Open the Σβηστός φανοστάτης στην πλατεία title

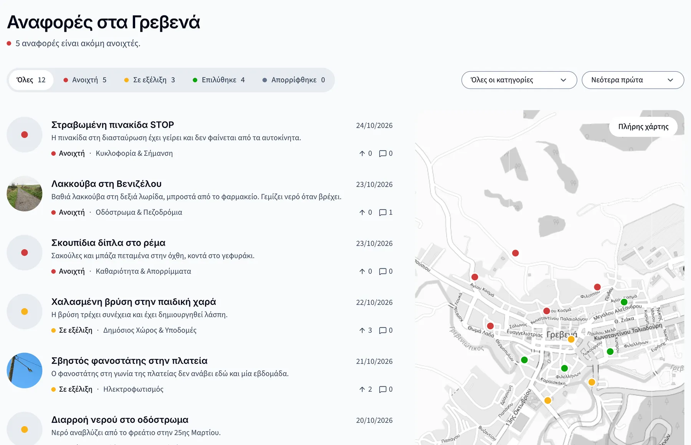pos(129,361)
